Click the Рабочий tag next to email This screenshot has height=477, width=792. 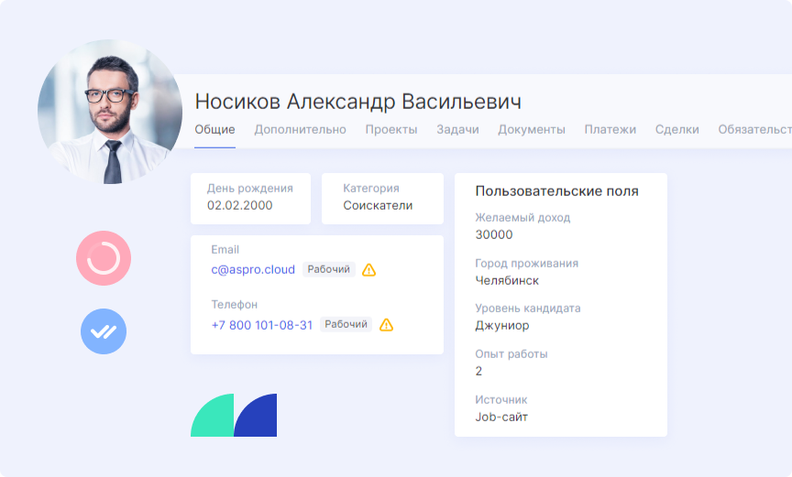coord(329,270)
